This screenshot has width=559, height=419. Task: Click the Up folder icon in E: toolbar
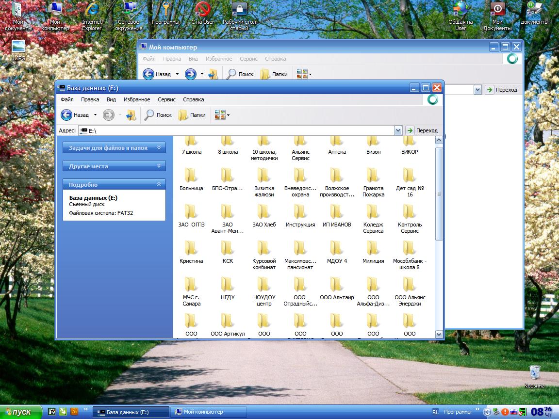point(131,115)
